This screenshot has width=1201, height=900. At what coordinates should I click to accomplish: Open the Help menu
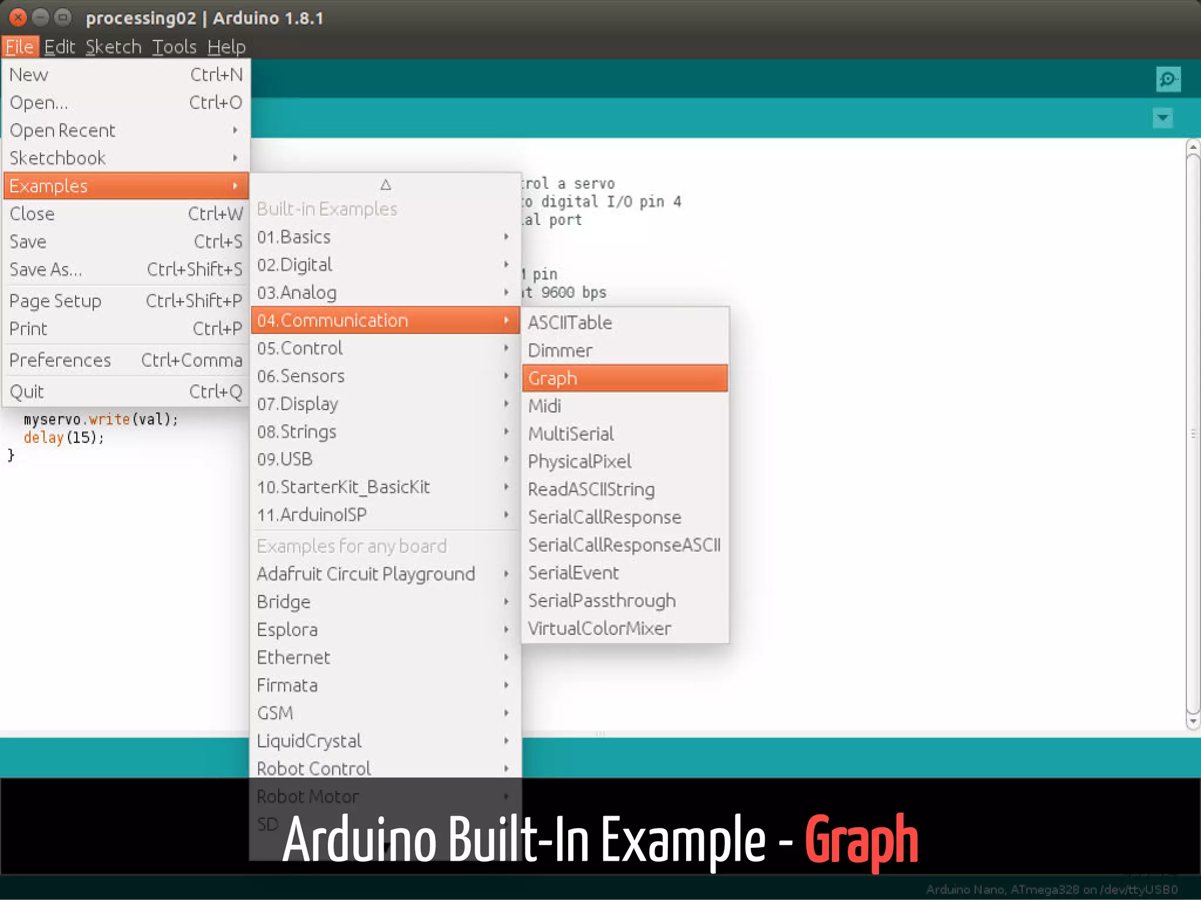click(226, 47)
